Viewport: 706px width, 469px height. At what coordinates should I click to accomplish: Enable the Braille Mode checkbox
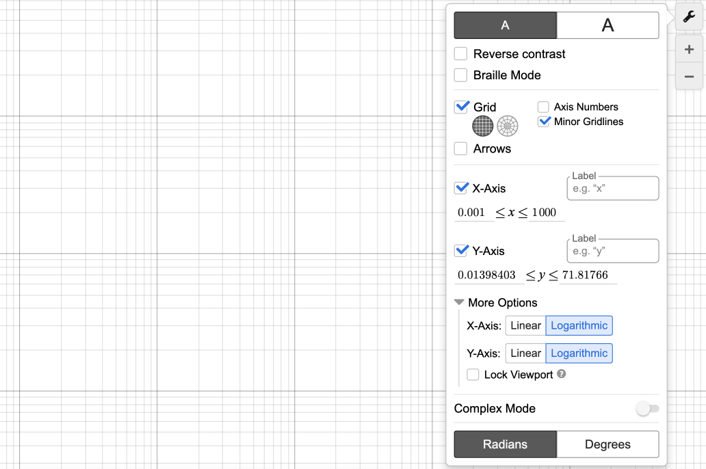point(461,75)
